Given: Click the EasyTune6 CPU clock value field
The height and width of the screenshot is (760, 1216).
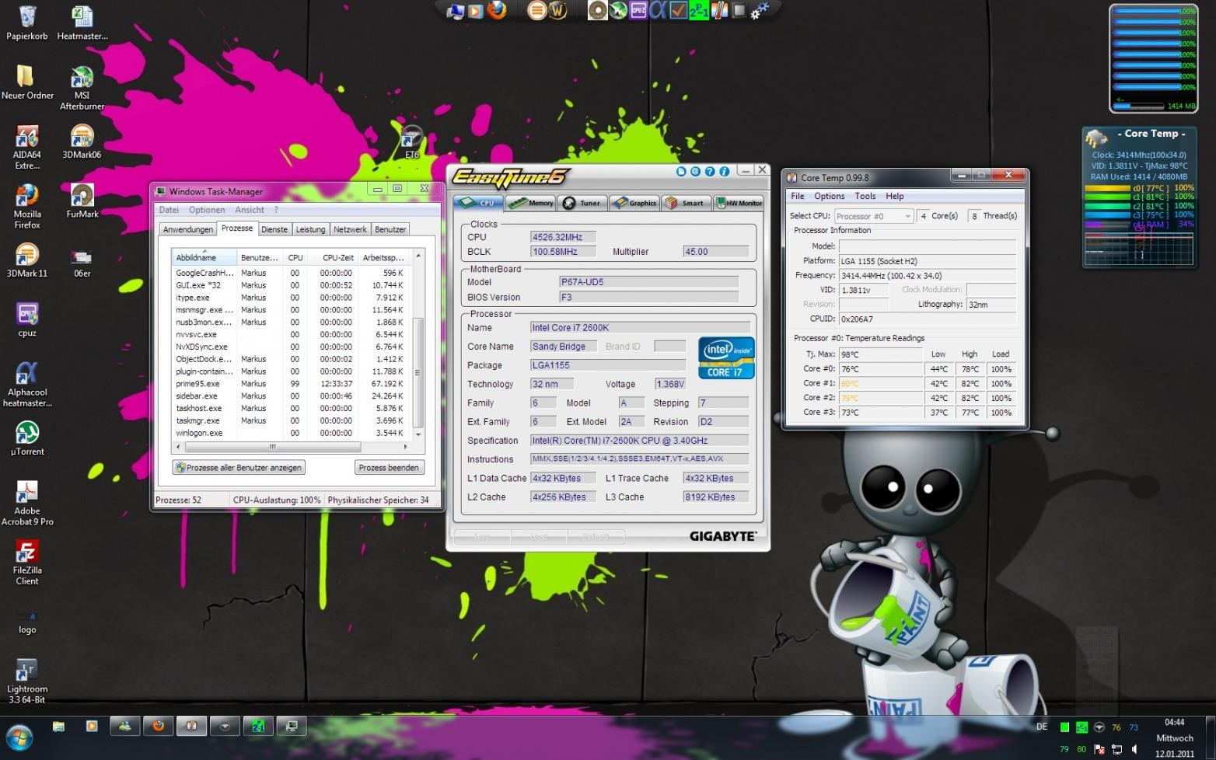Looking at the screenshot, I should pyautogui.click(x=563, y=237).
